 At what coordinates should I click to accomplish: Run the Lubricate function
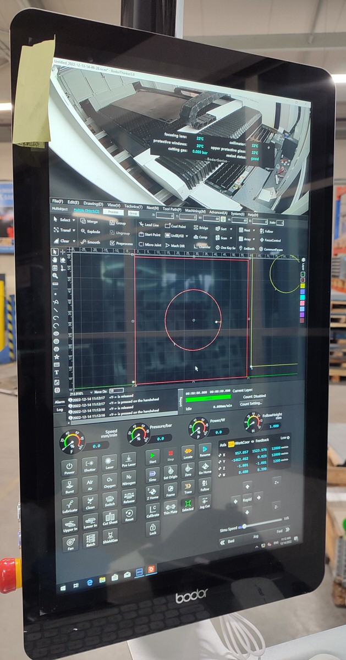(71, 507)
